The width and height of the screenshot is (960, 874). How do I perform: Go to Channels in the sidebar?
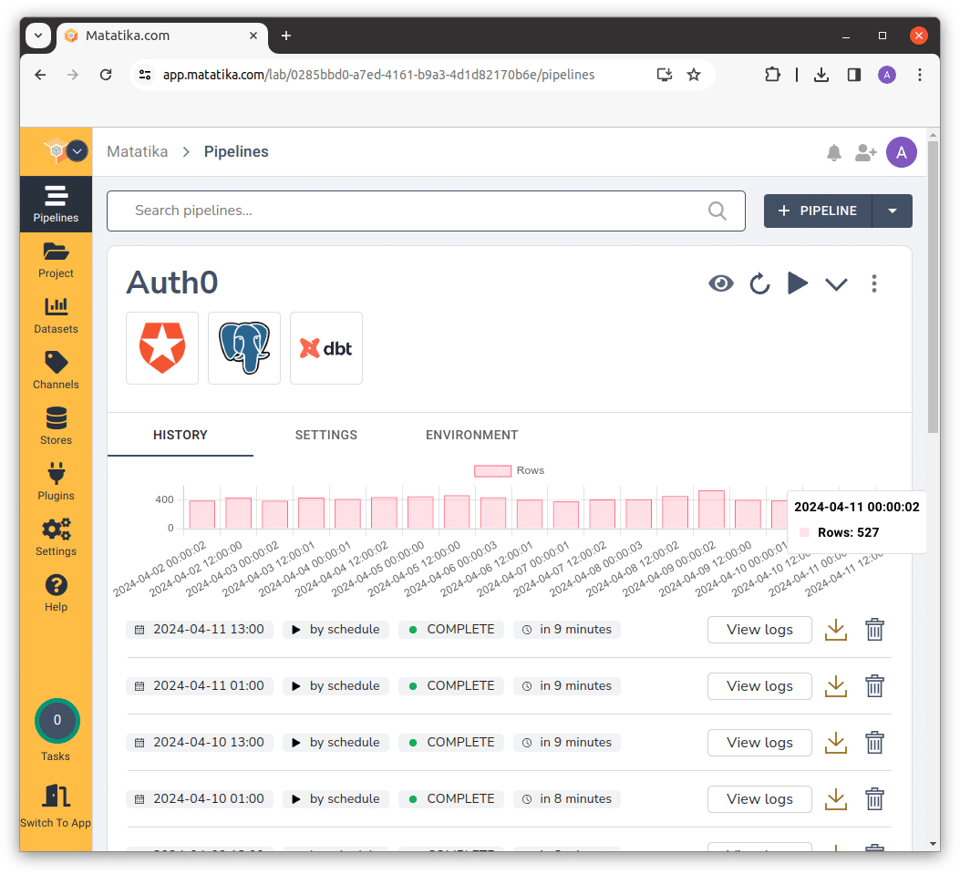tap(56, 371)
